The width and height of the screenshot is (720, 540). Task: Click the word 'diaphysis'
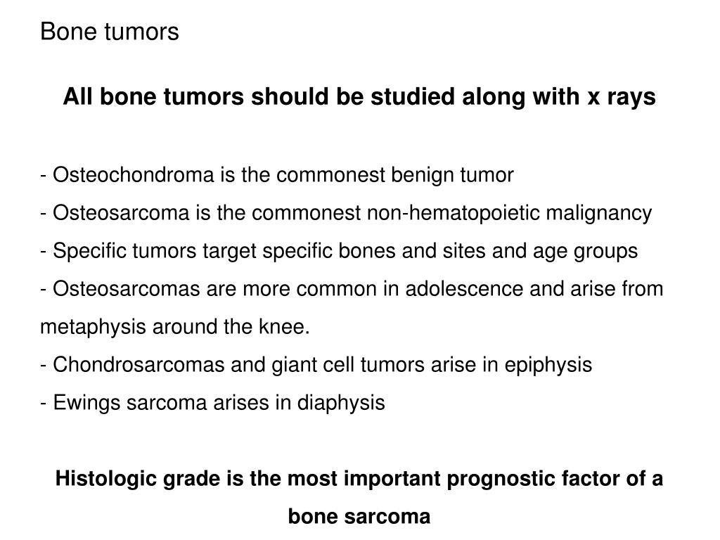[341, 403]
